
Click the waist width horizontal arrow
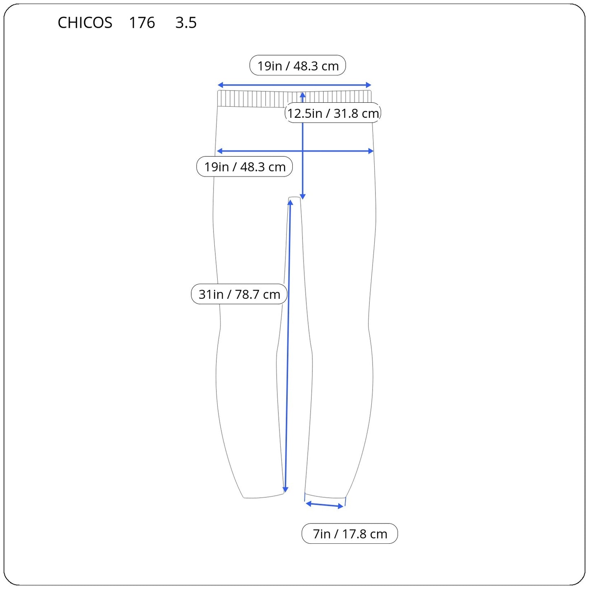(294, 85)
